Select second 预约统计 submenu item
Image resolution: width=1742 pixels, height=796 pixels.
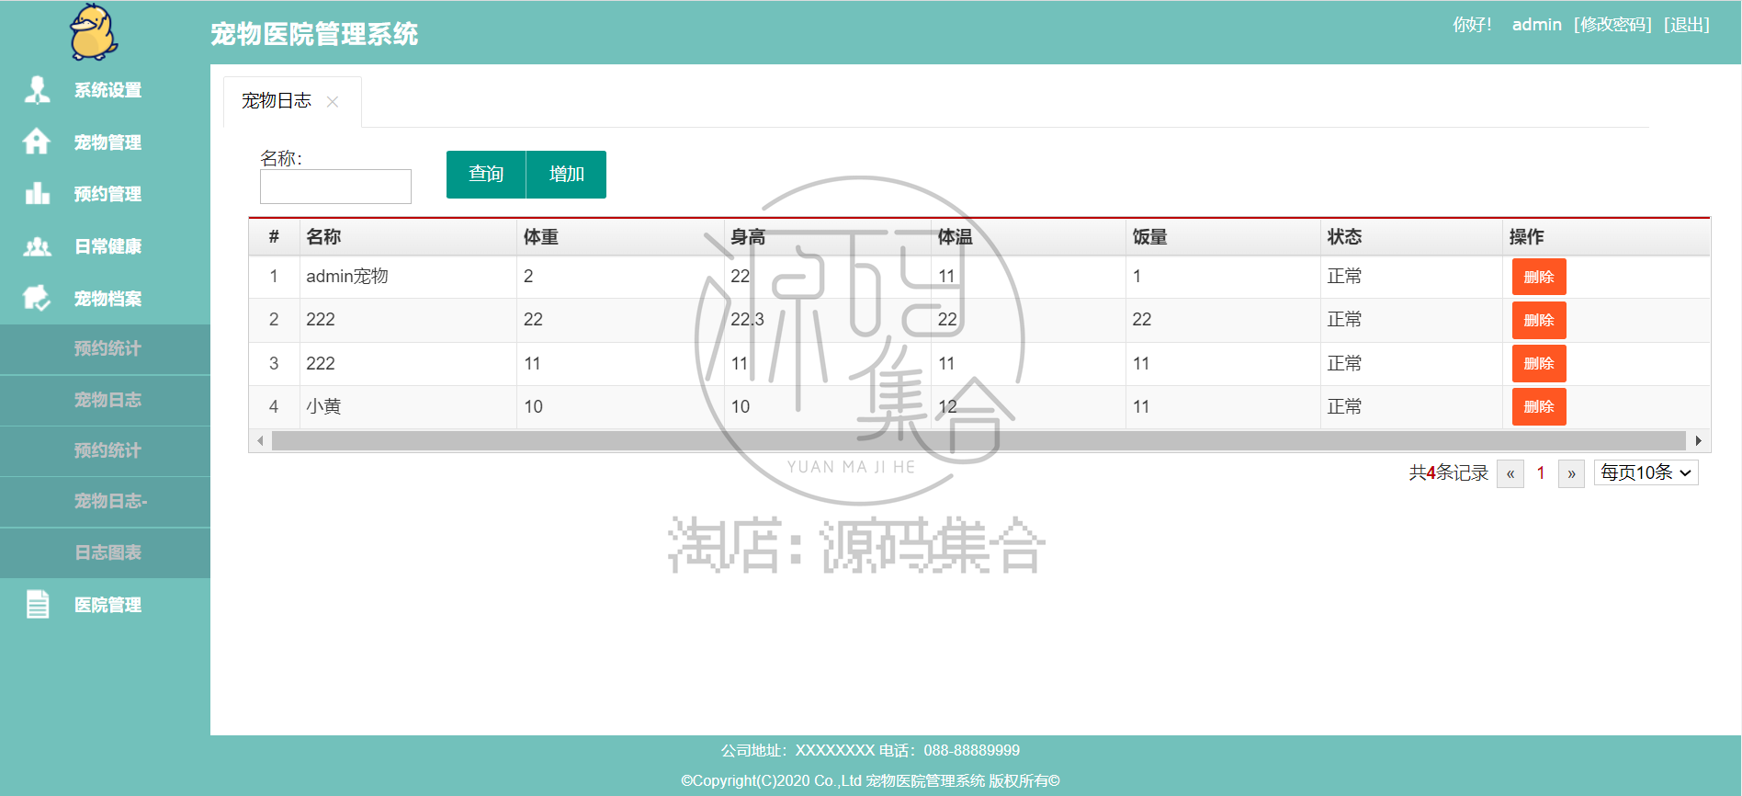point(105,450)
